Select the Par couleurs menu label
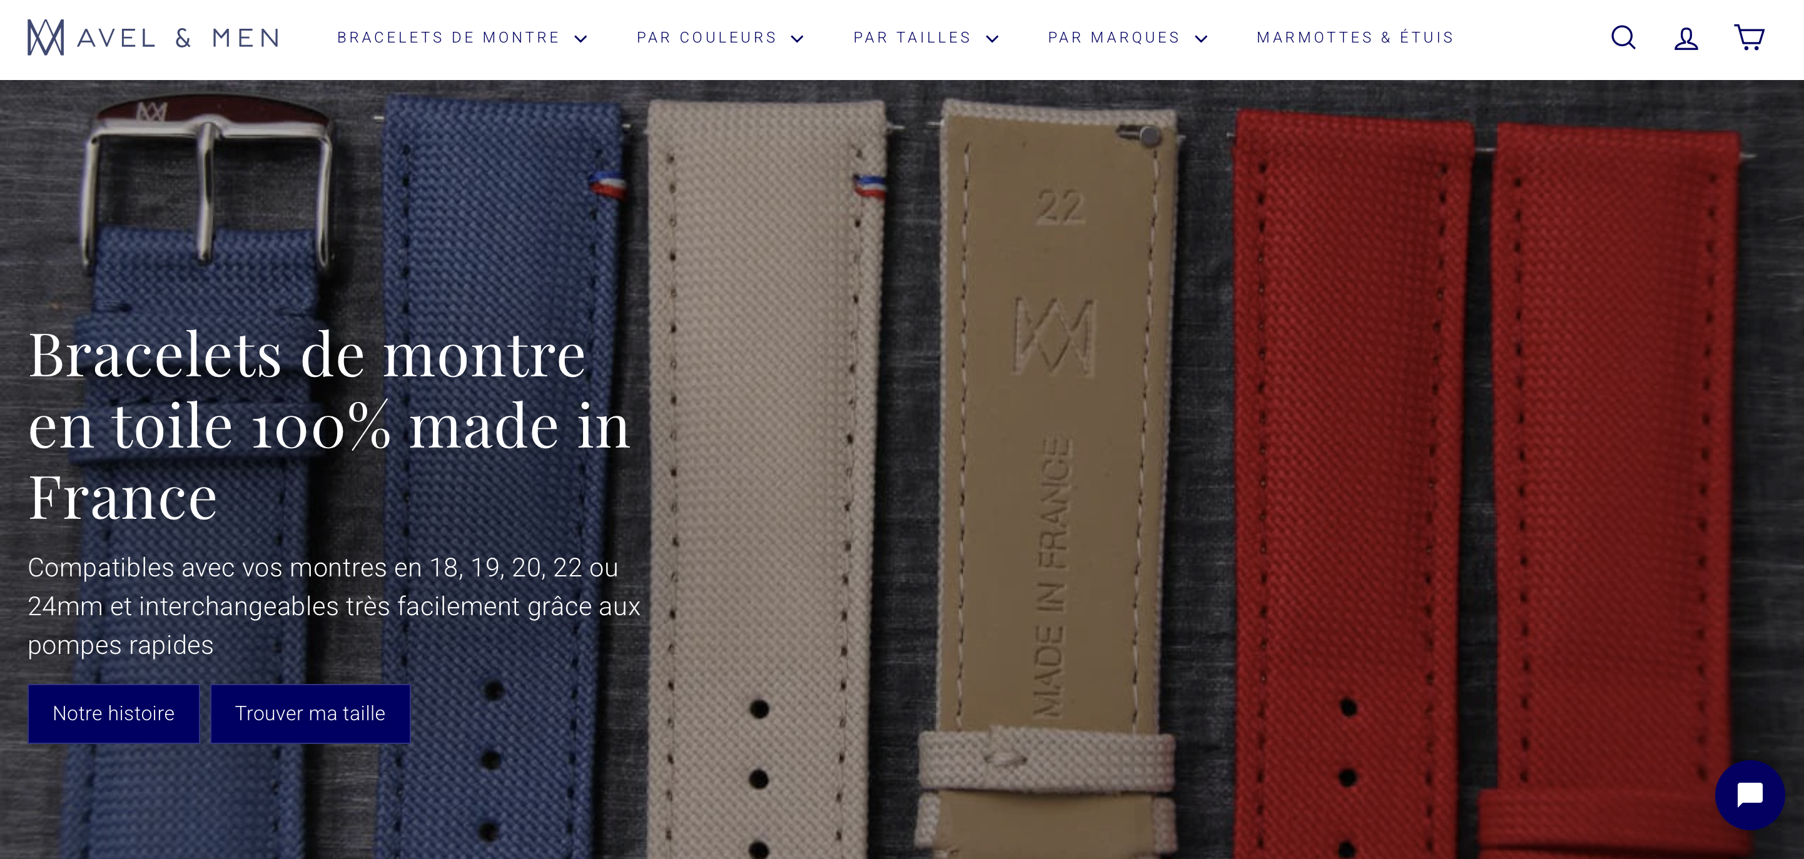 707,37
